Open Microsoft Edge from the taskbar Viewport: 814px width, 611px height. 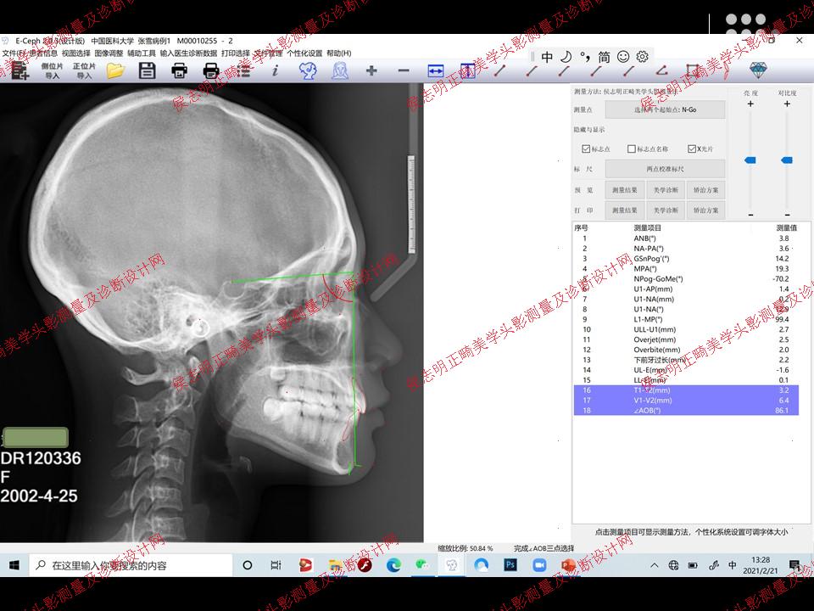(x=394, y=565)
